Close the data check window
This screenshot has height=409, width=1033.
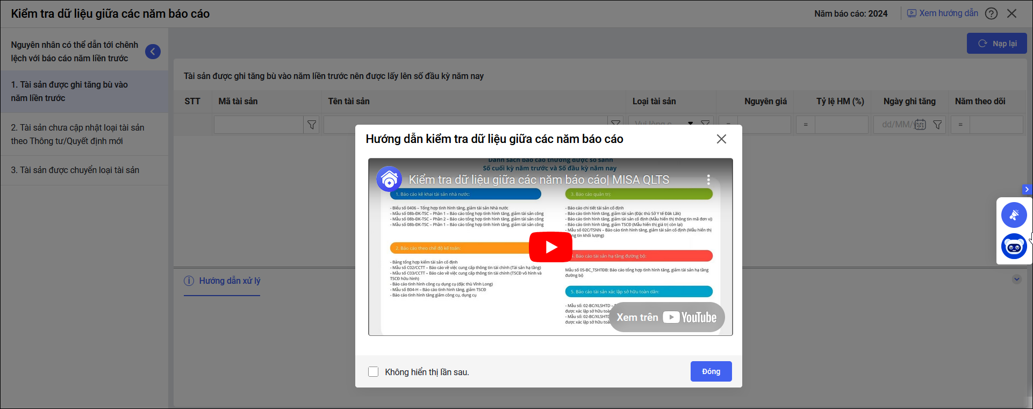[x=1012, y=14]
